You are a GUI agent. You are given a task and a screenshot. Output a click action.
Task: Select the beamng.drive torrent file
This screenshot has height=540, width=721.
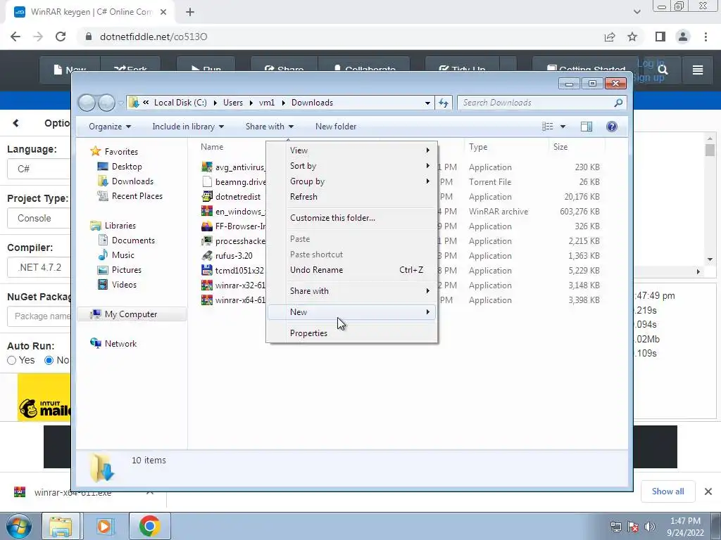click(233, 182)
